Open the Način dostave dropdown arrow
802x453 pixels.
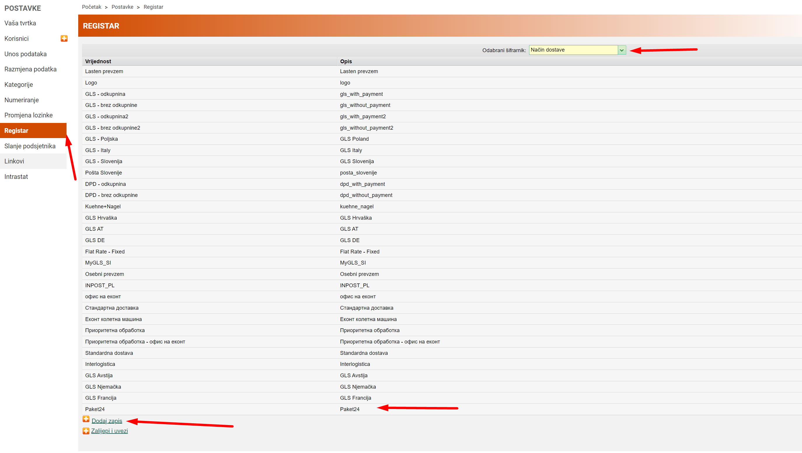(x=622, y=50)
